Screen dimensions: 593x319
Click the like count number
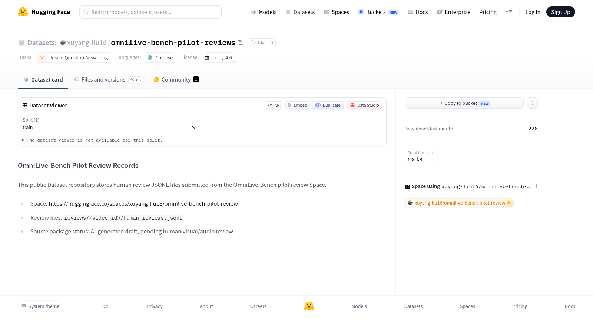pos(272,43)
